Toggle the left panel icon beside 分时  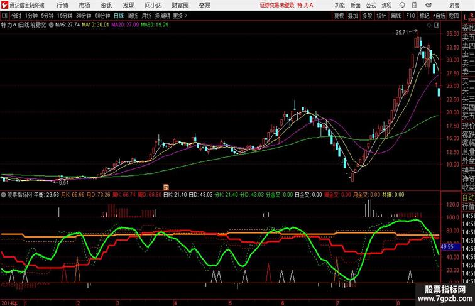coord(4,16)
